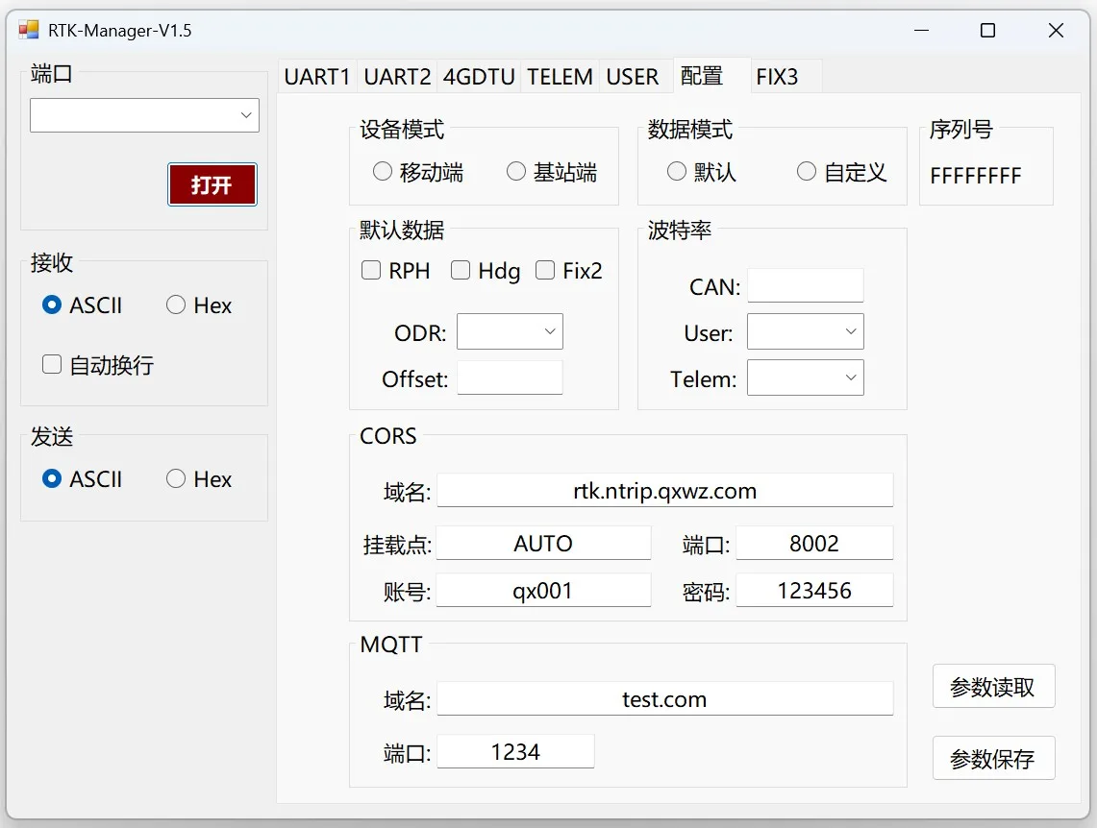Click the red 打开 button
Viewport: 1097px width, 828px height.
[x=212, y=184]
